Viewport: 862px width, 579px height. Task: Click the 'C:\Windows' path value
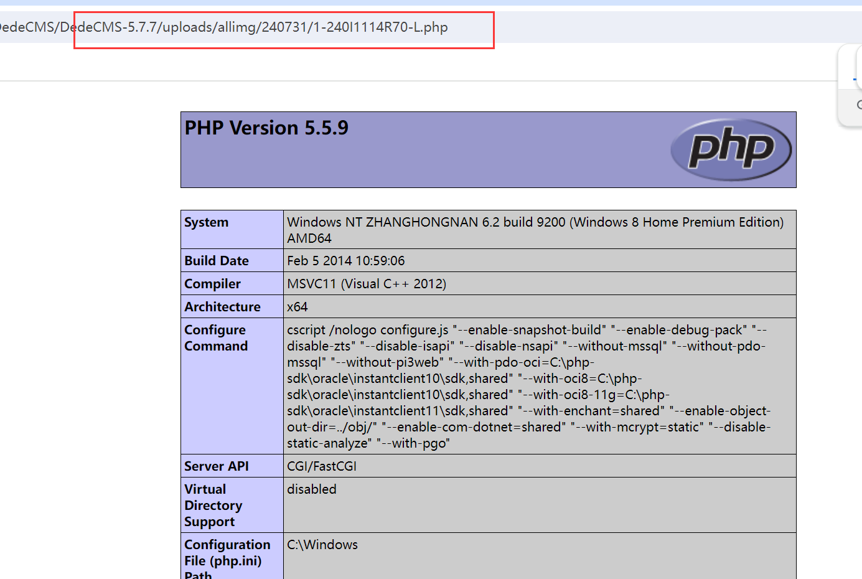tap(322, 545)
